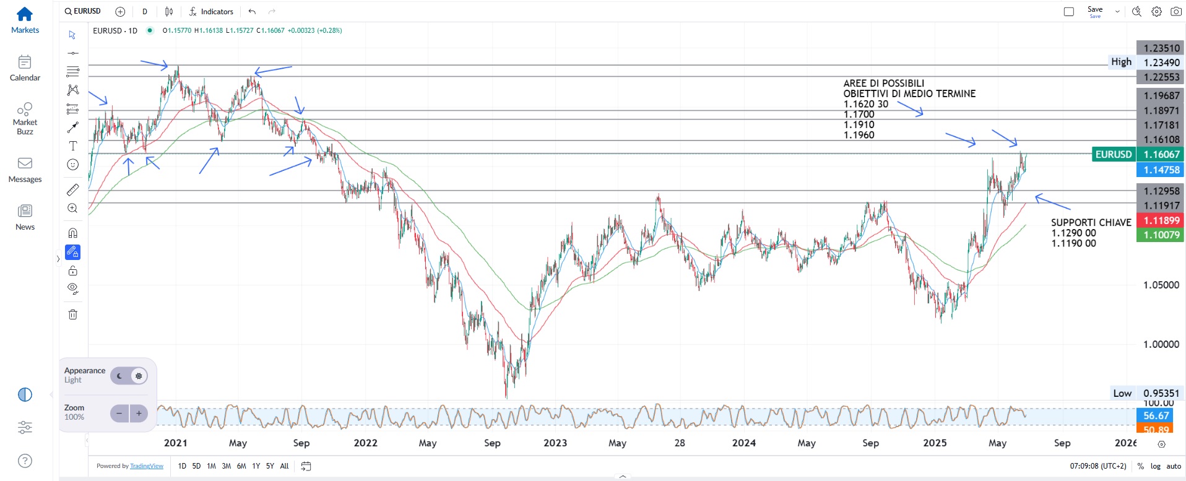
Task: Open the Calendar sidebar section
Action: [x=25, y=68]
